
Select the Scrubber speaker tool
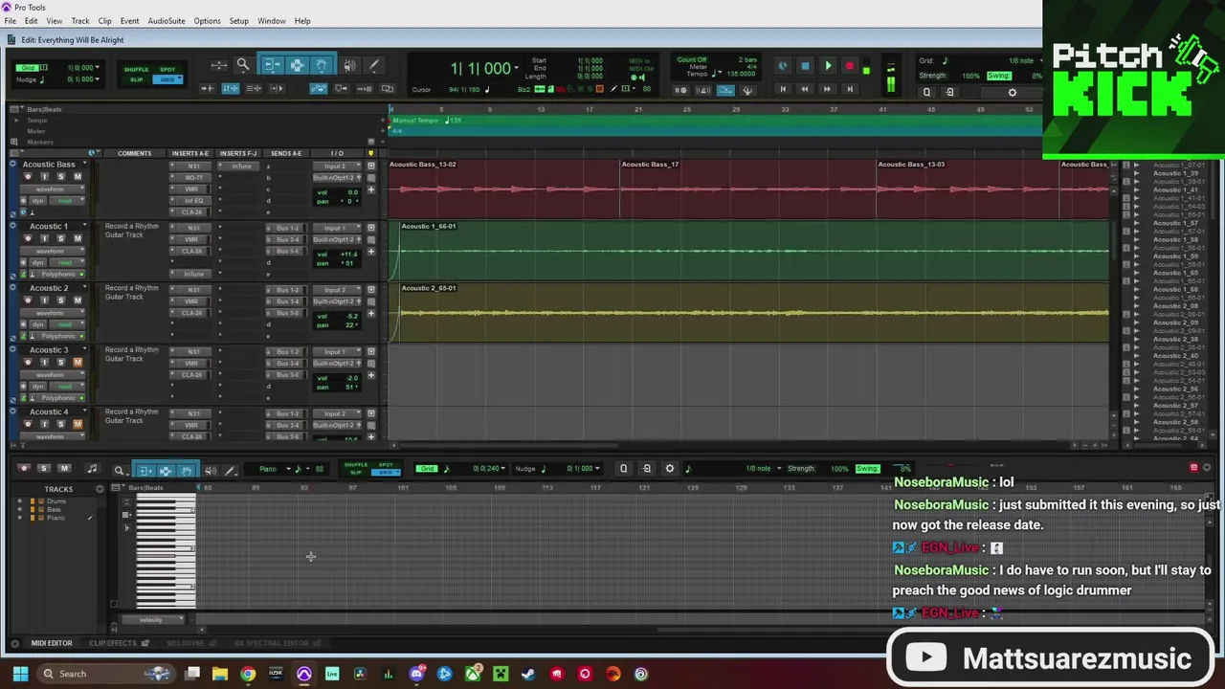coord(349,65)
